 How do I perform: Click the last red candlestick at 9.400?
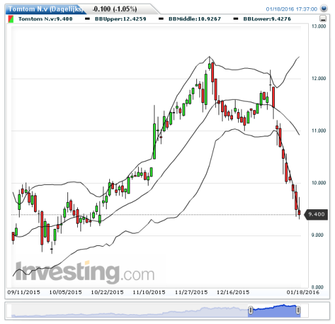click(x=299, y=213)
